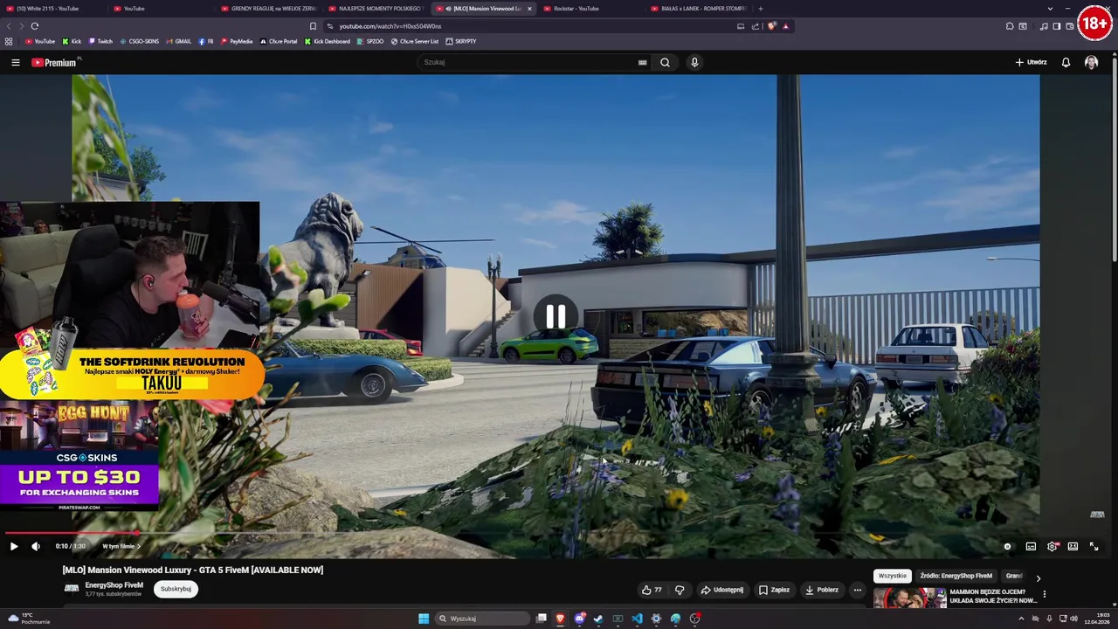
Task: Go to YouTube Premium home logo
Action: pos(54,62)
